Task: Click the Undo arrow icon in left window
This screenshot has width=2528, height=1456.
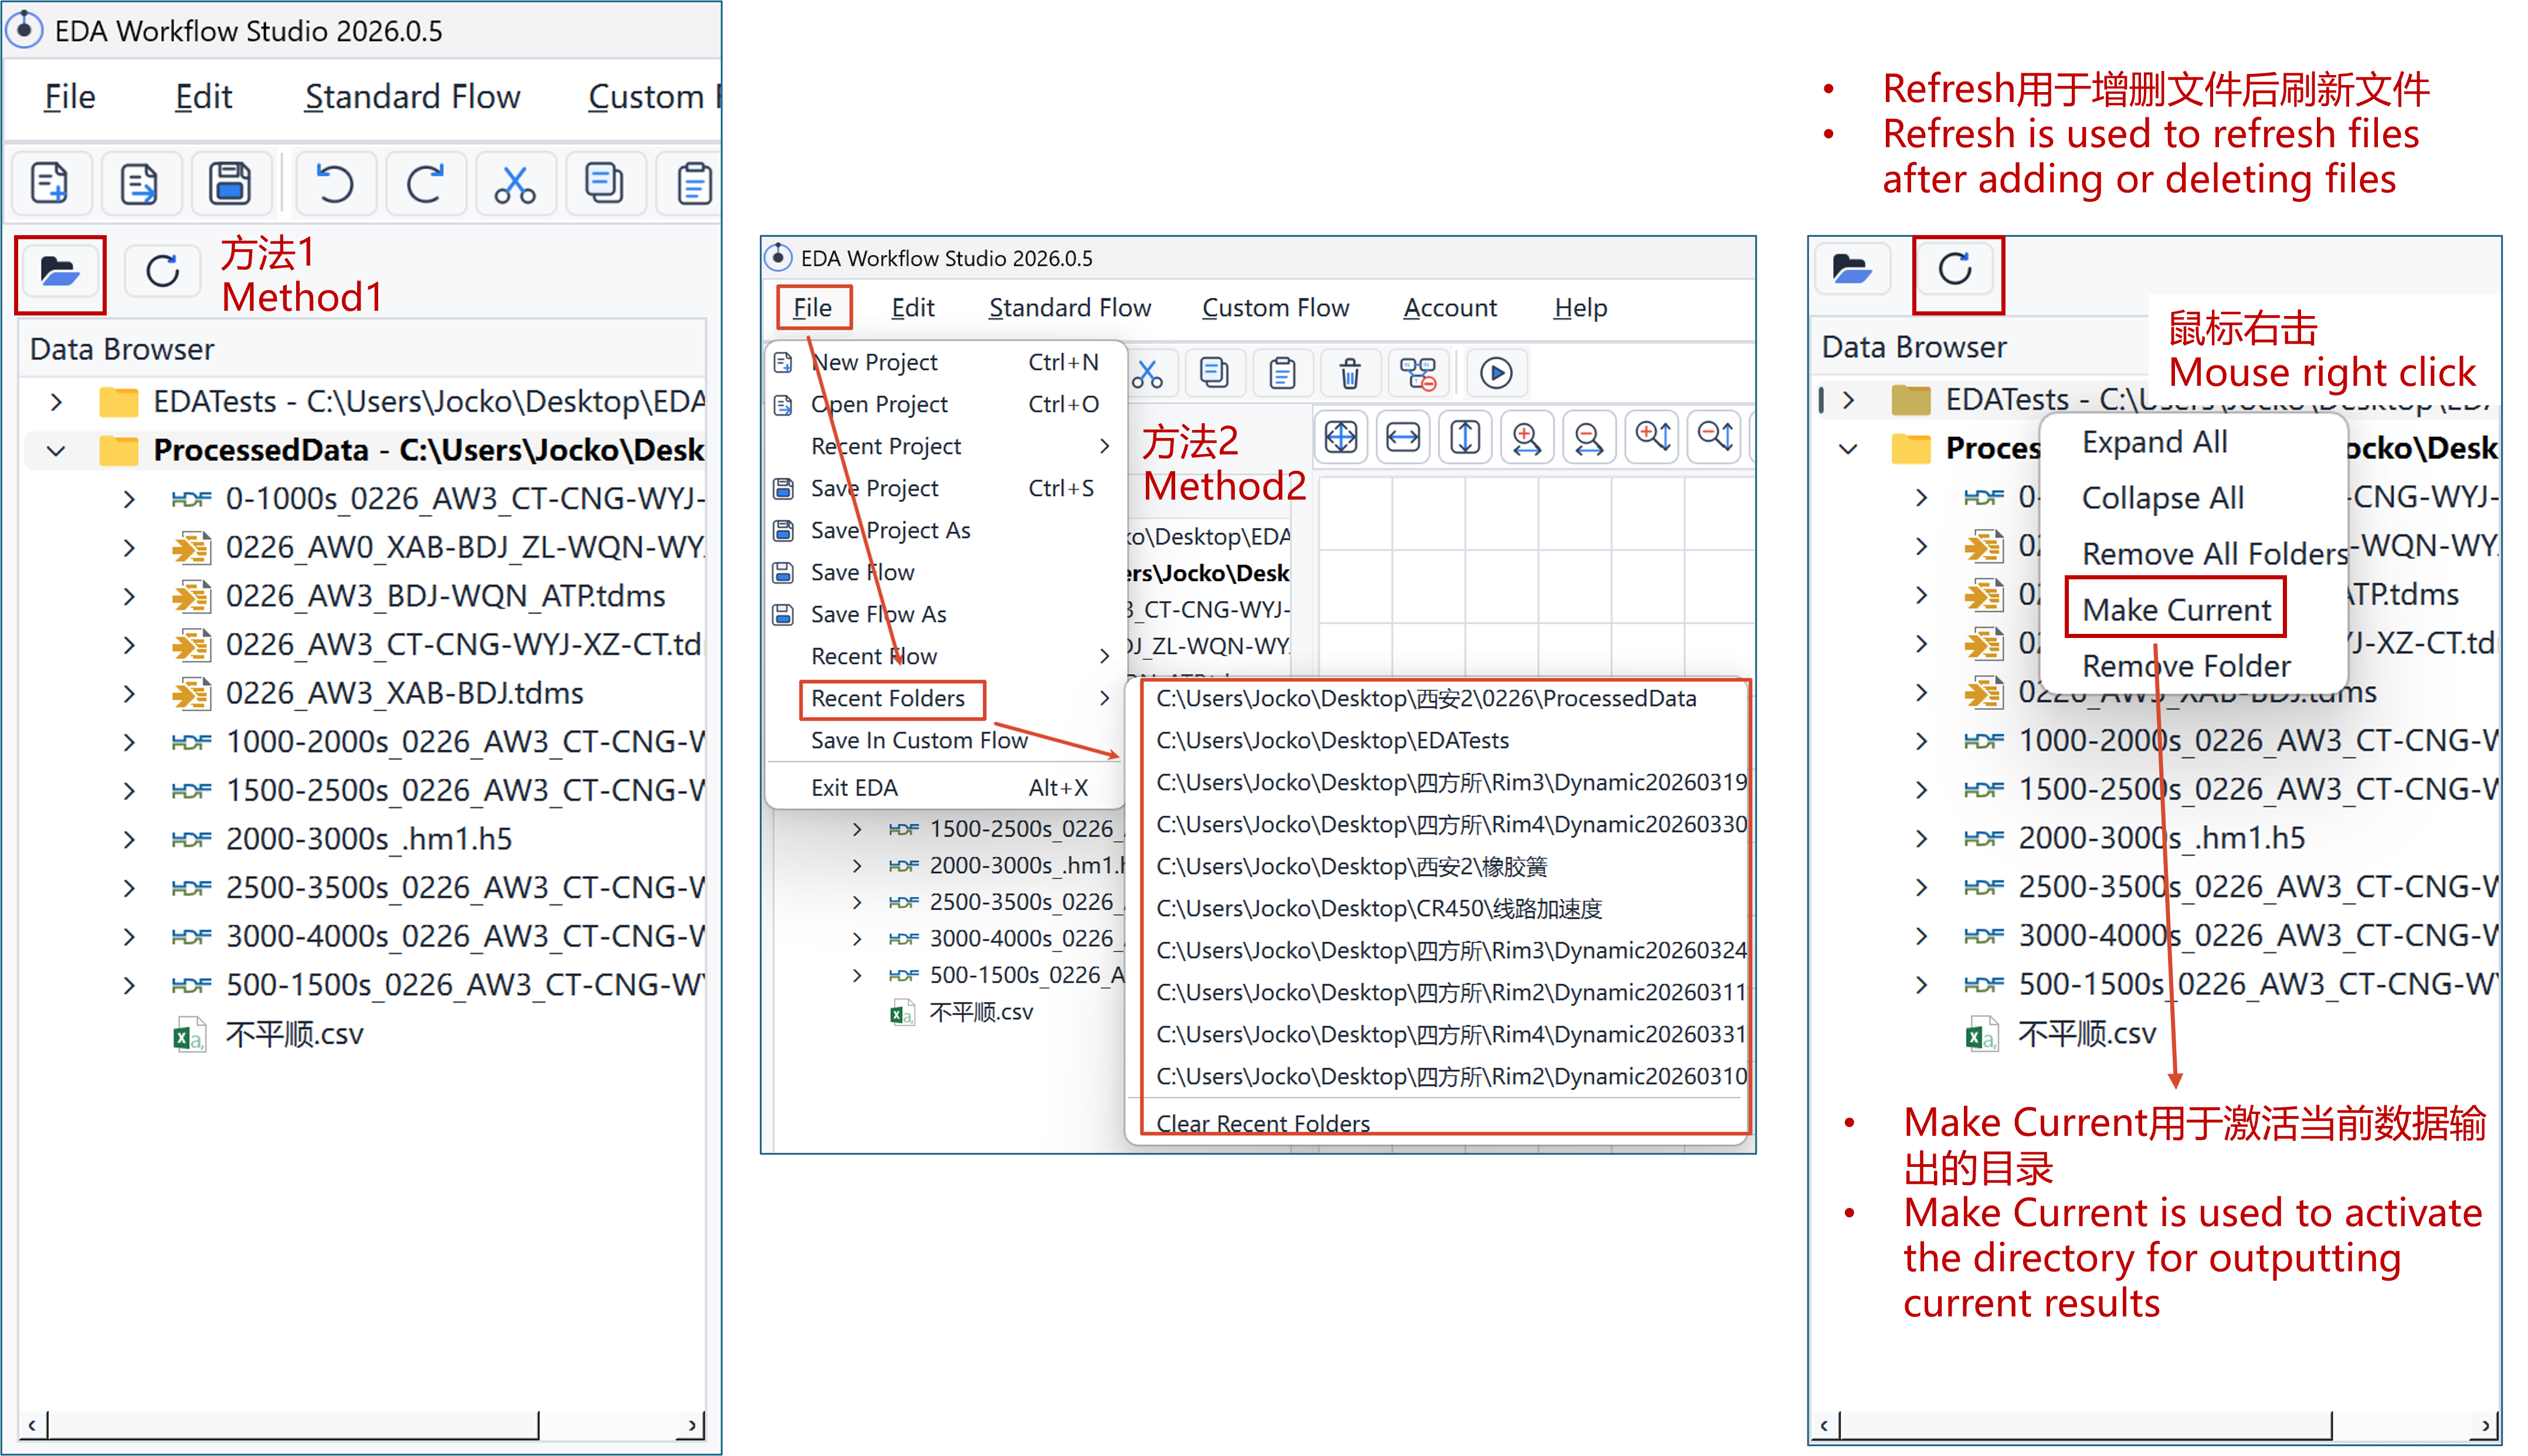Action: pos(335,184)
